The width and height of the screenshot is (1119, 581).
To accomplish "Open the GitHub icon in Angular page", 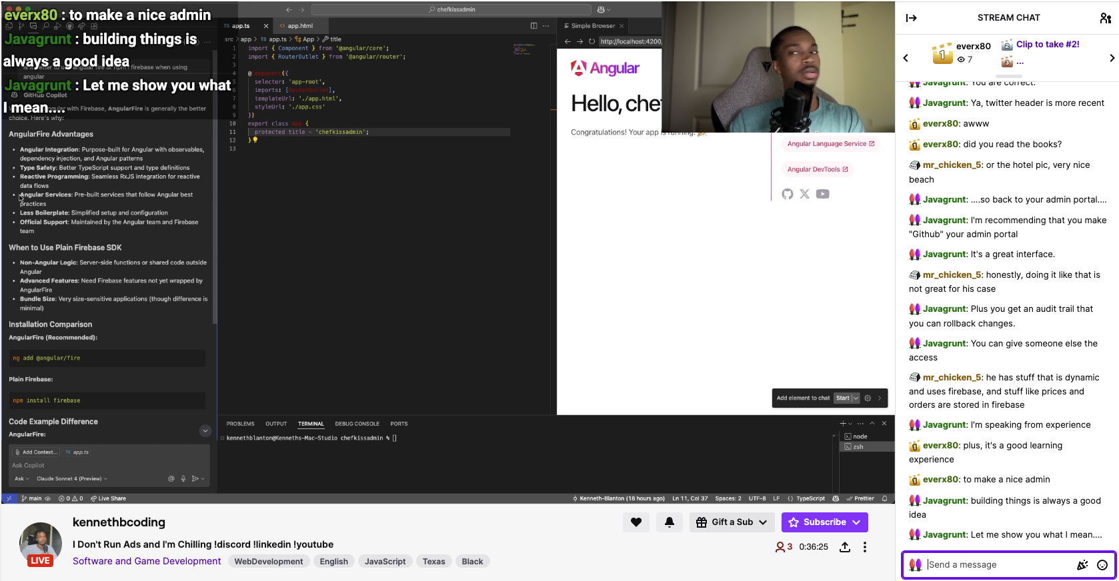I will (x=788, y=194).
